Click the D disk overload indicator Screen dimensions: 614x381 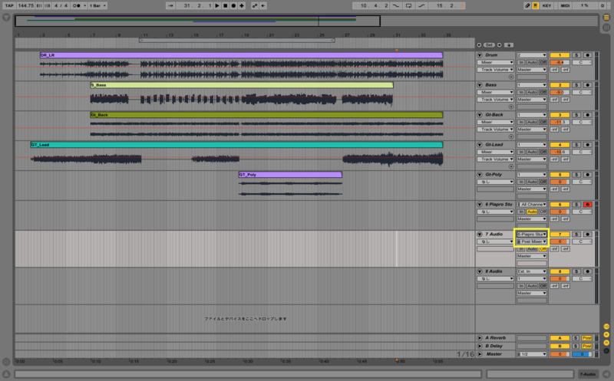point(602,5)
